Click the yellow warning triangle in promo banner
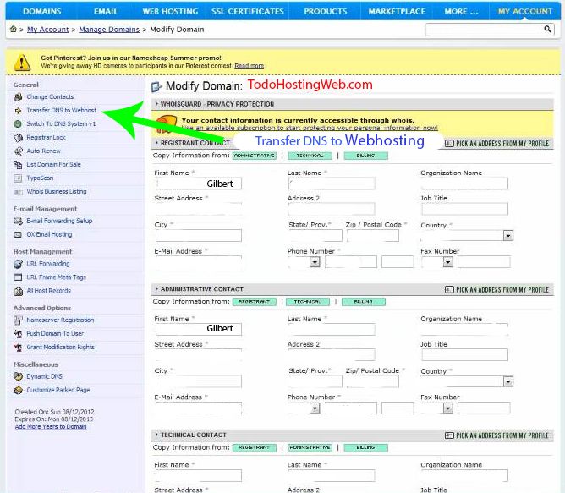Screen dimensions: 565x493 [x=22, y=63]
